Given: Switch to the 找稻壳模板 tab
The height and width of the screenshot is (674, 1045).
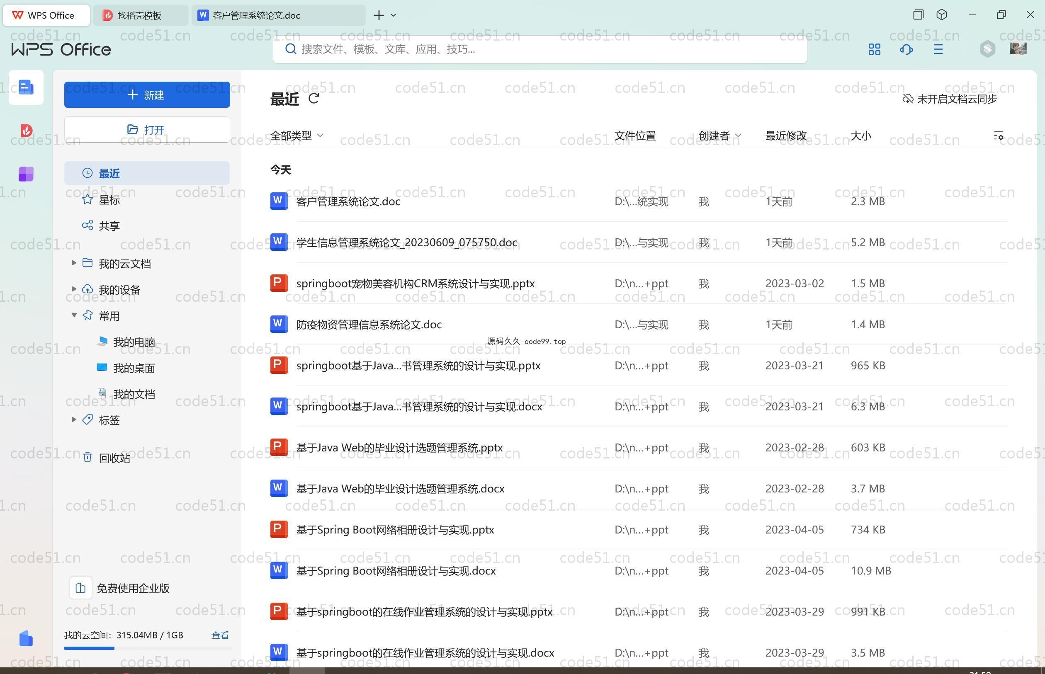Looking at the screenshot, I should (141, 15).
